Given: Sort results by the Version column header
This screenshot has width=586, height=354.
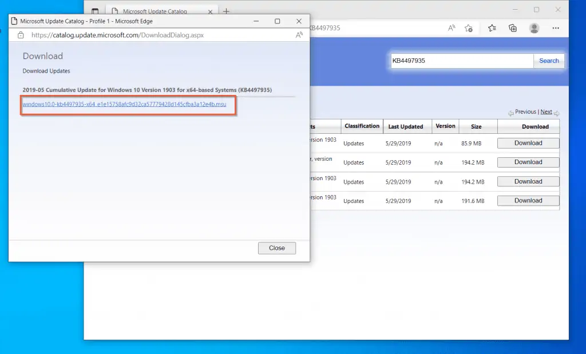Looking at the screenshot, I should click(445, 126).
